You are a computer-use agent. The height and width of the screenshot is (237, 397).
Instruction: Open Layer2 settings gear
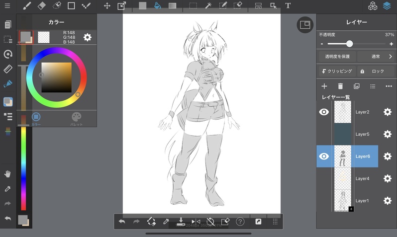coord(388,112)
